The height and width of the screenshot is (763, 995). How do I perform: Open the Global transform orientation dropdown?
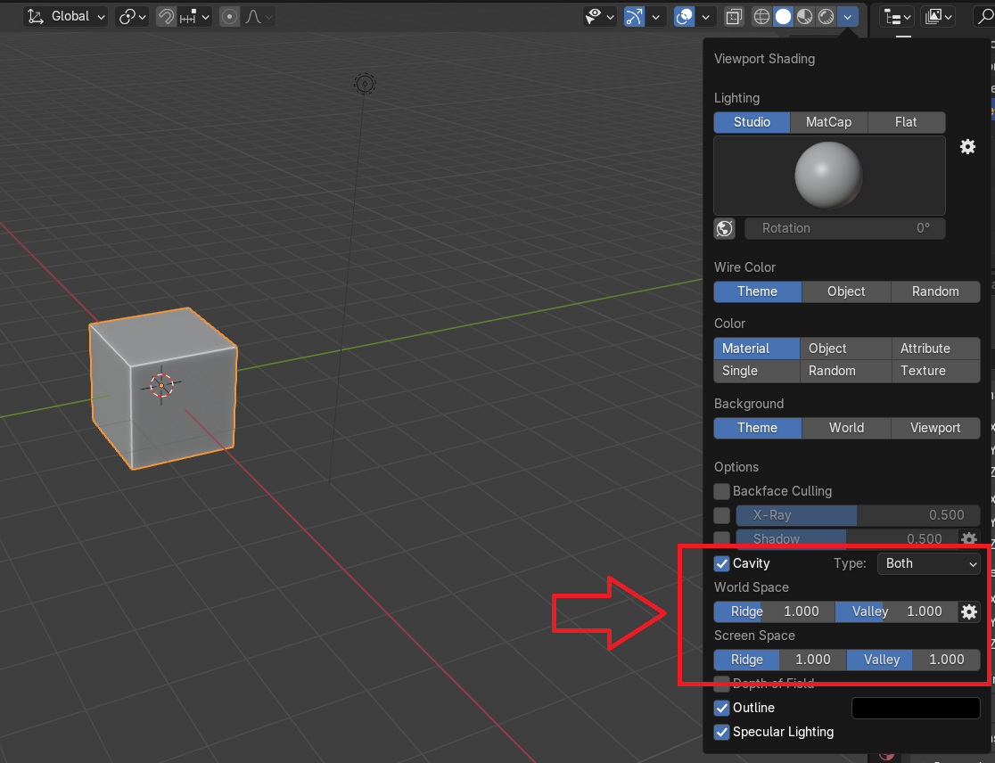point(66,17)
